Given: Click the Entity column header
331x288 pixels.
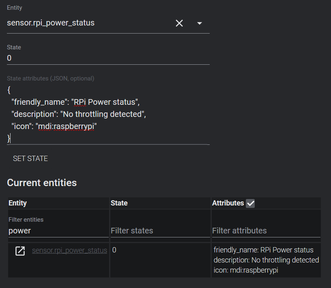Looking at the screenshot, I should pos(18,203).
